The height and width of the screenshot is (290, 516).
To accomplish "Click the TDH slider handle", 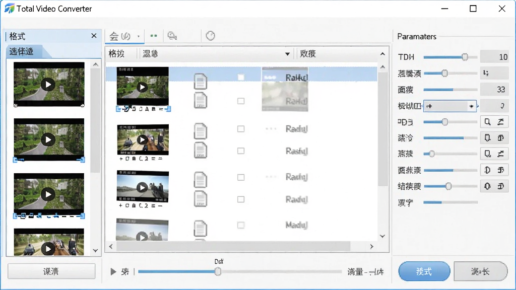I will point(465,57).
